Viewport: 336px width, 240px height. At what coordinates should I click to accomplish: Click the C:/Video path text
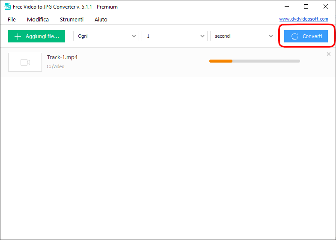(56, 66)
